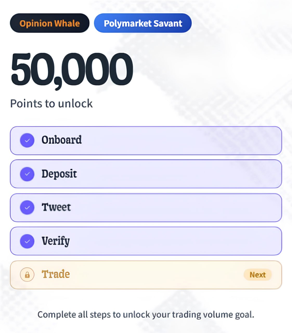Viewport: 292px width, 333px height.
Task: Click the Tweet text label
Action: (56, 207)
